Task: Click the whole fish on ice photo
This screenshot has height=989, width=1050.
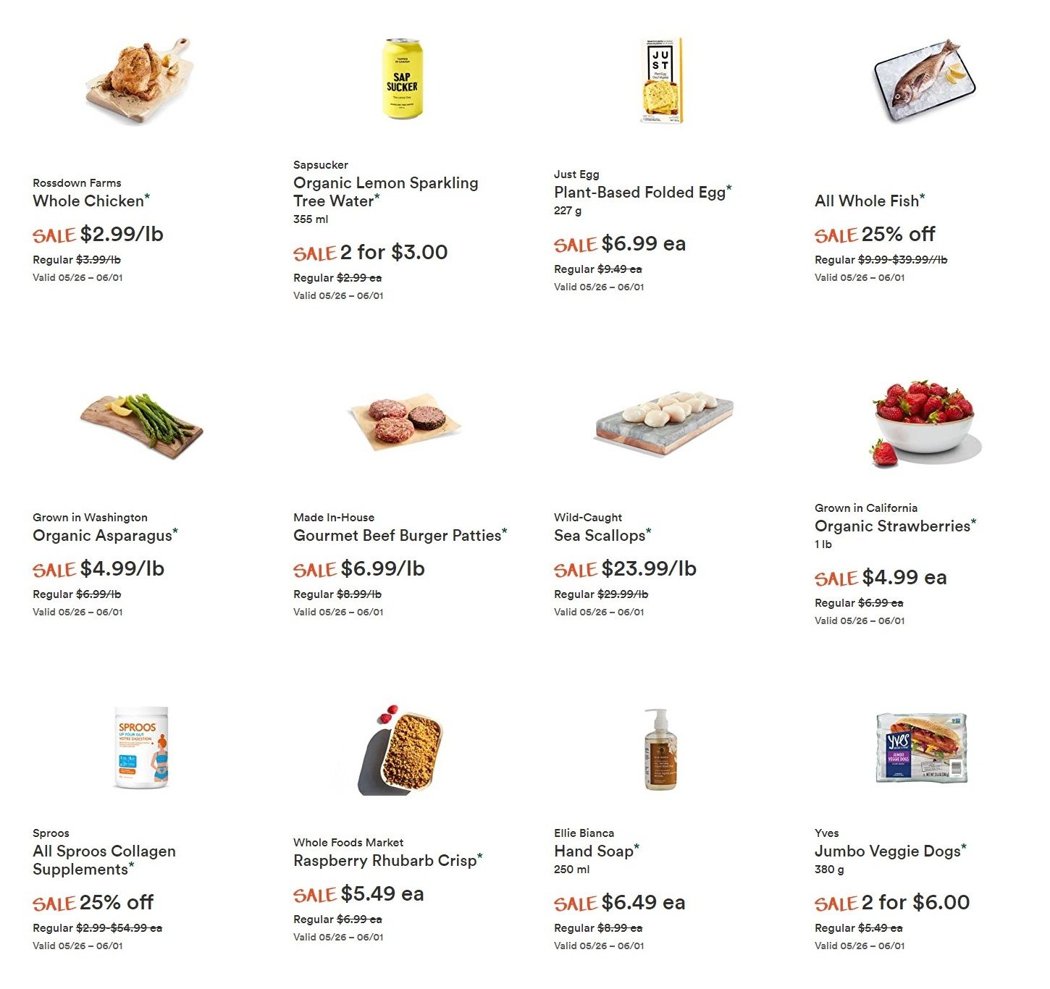Action: [925, 80]
